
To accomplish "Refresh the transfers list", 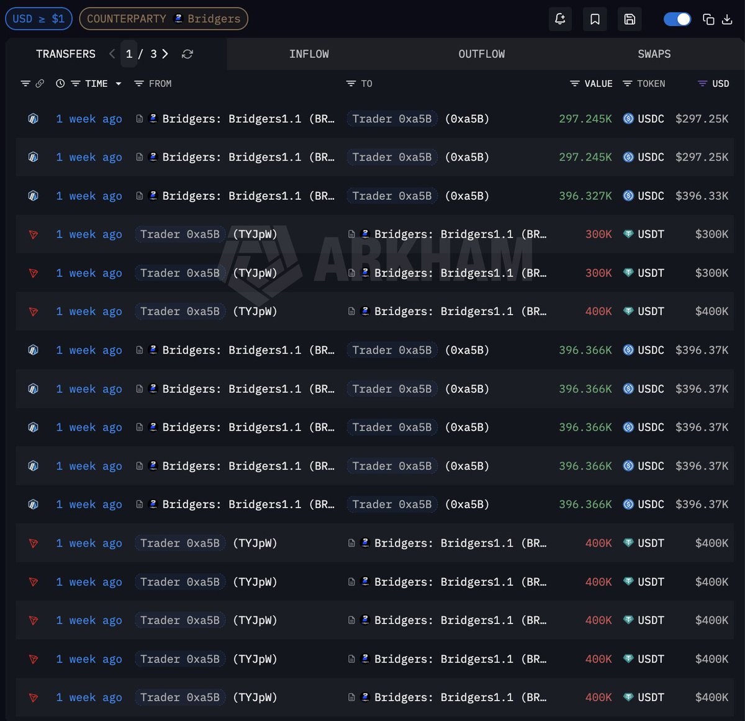I will pyautogui.click(x=187, y=54).
